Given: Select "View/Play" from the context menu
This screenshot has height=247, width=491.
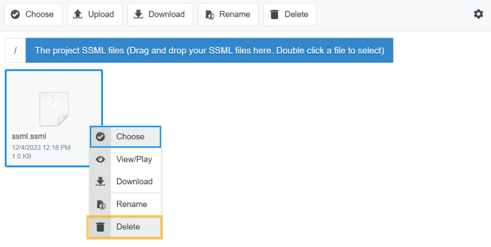Looking at the screenshot, I should click(x=134, y=159).
